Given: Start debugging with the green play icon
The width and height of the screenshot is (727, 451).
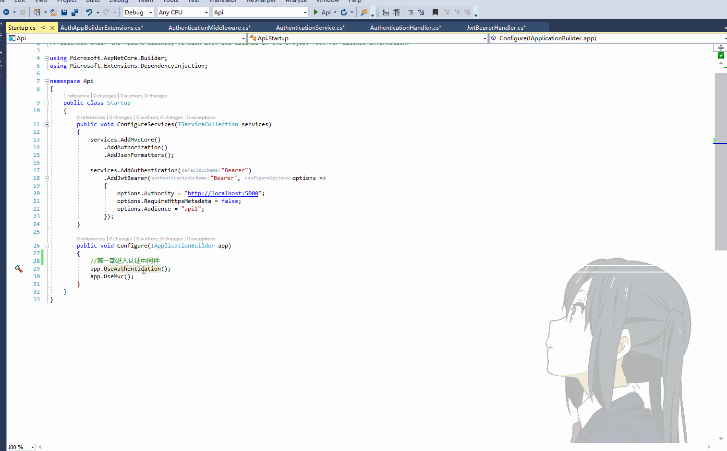Looking at the screenshot, I should click(316, 12).
